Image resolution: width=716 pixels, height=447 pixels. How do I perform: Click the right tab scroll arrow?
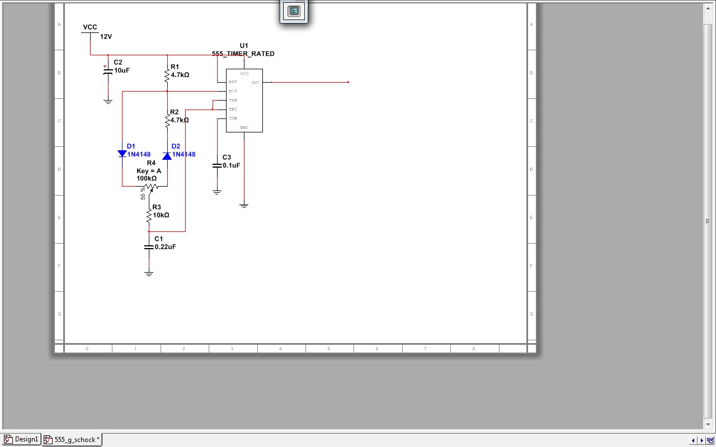pos(702,440)
